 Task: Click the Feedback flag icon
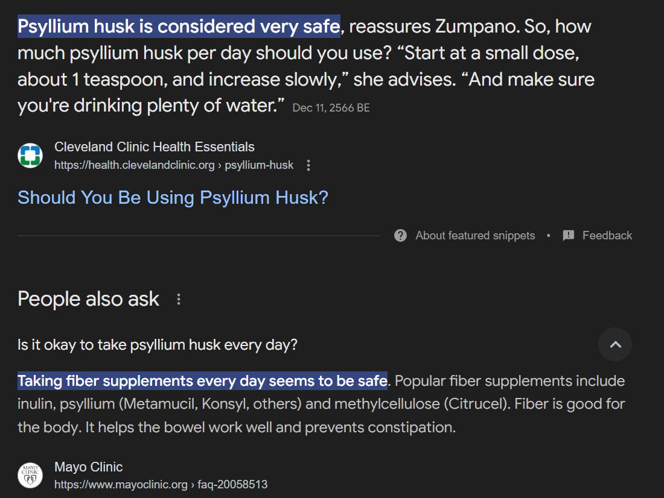pos(568,235)
